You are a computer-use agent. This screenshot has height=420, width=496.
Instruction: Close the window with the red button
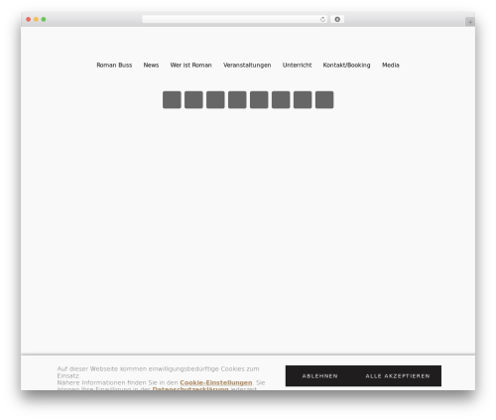point(29,20)
